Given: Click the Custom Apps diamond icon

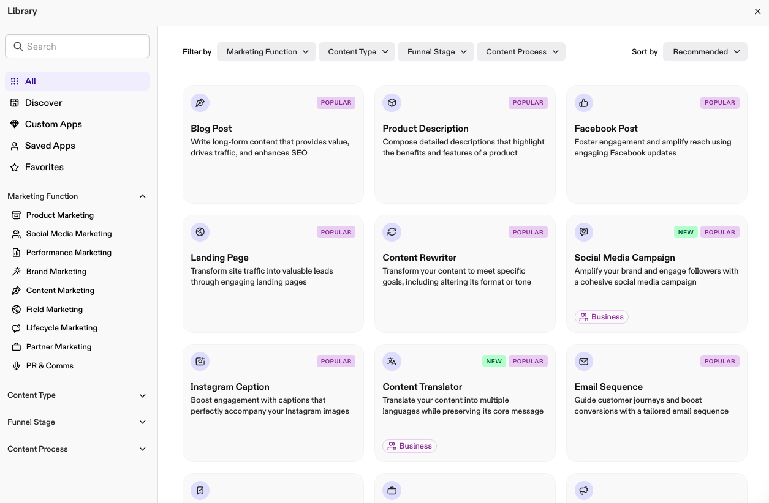Looking at the screenshot, I should point(15,124).
